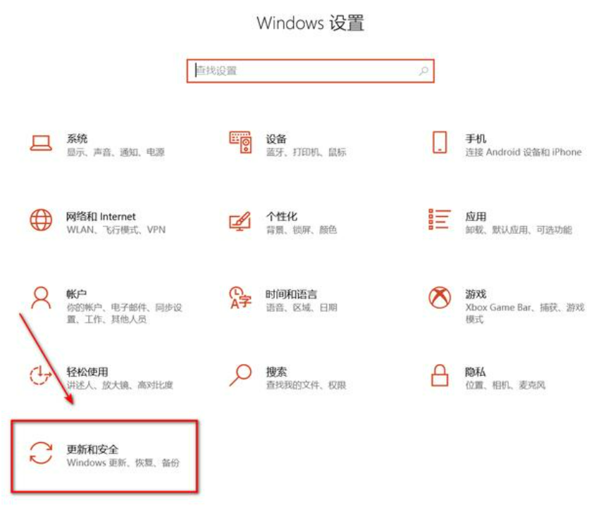Open the 系统 laptop icon

click(41, 143)
